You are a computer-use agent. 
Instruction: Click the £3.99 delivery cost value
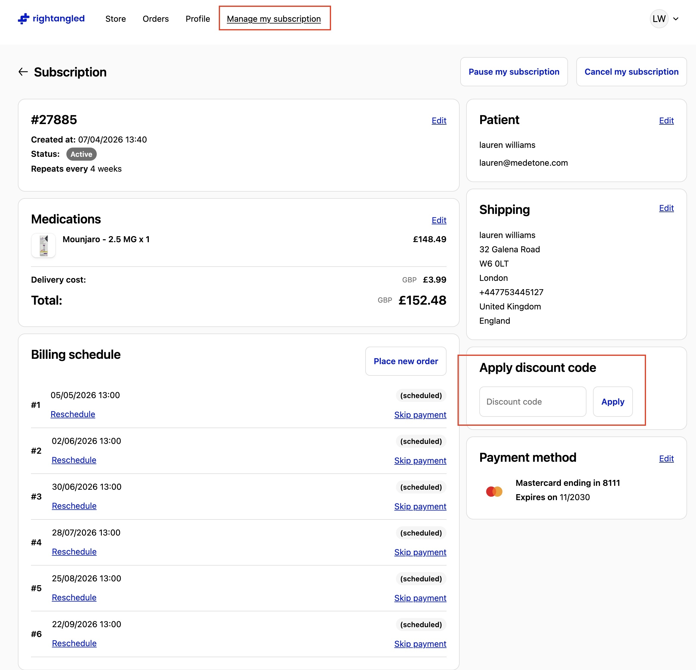(x=434, y=280)
